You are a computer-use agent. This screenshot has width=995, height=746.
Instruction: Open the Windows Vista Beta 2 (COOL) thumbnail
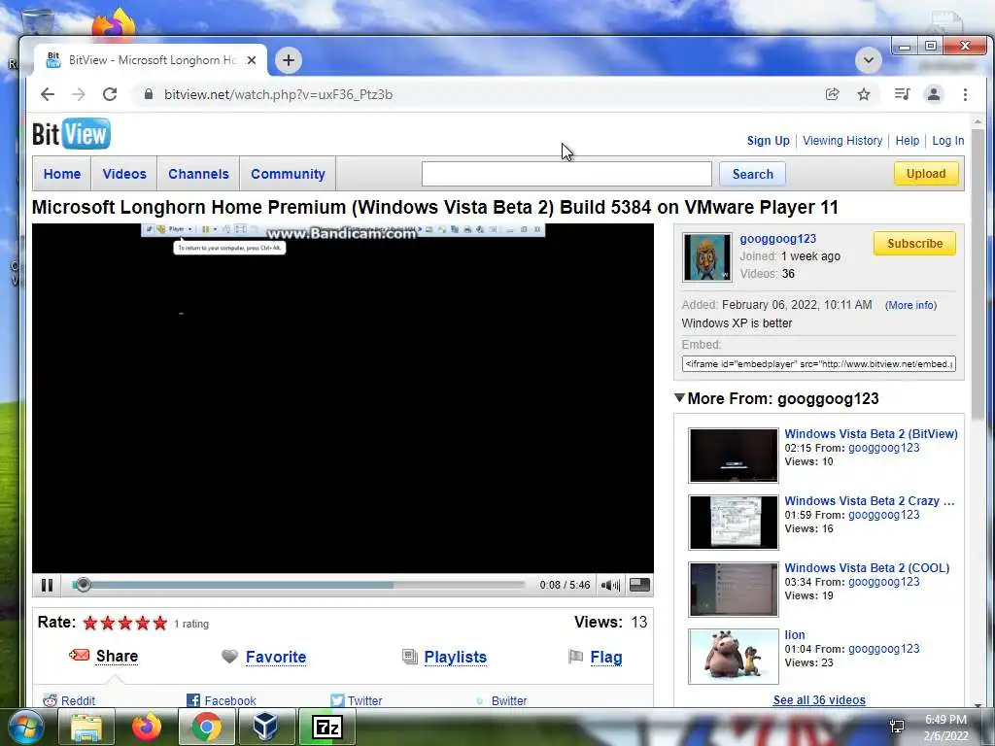pos(734,590)
